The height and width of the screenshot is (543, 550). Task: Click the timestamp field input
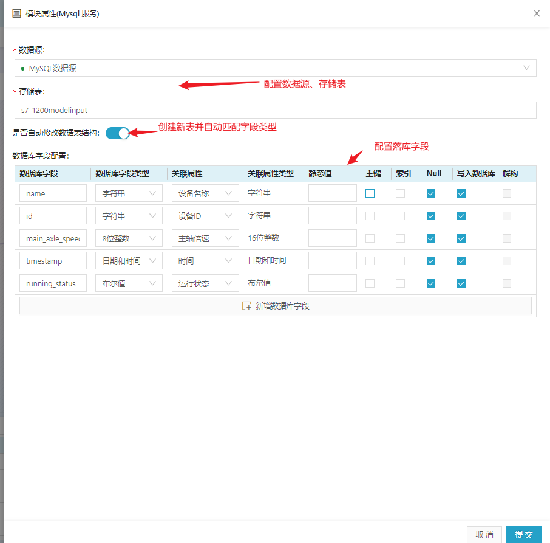coord(53,261)
